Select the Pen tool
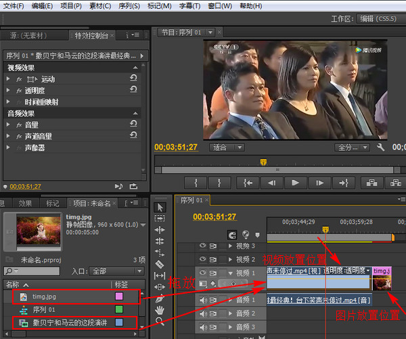Screen dimensions: 406x339 coord(160,298)
